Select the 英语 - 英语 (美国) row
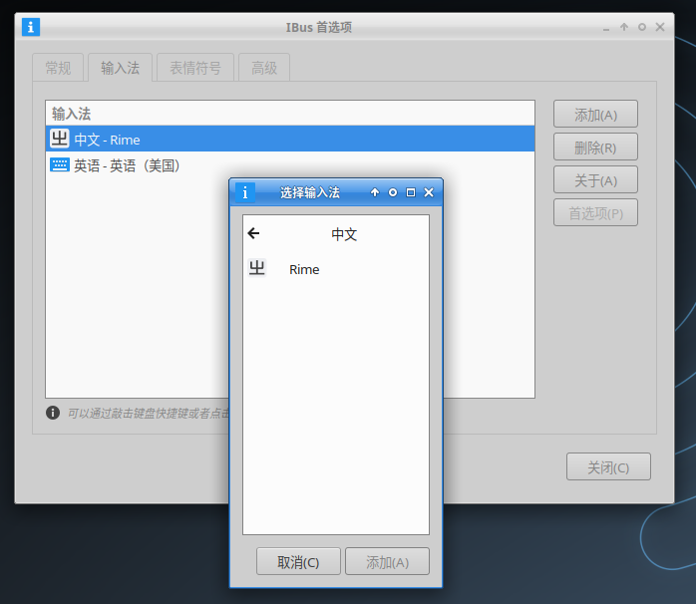The image size is (696, 604). (290, 165)
